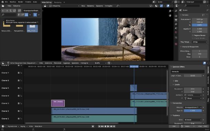Screen dimensions: 210x131
Task: Go forward in file browser
Action: click(7, 11)
